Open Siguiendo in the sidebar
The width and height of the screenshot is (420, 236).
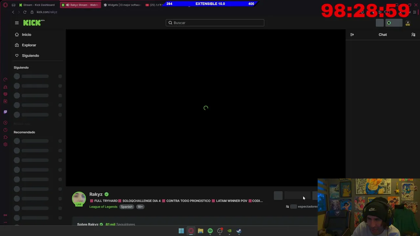tap(27, 55)
